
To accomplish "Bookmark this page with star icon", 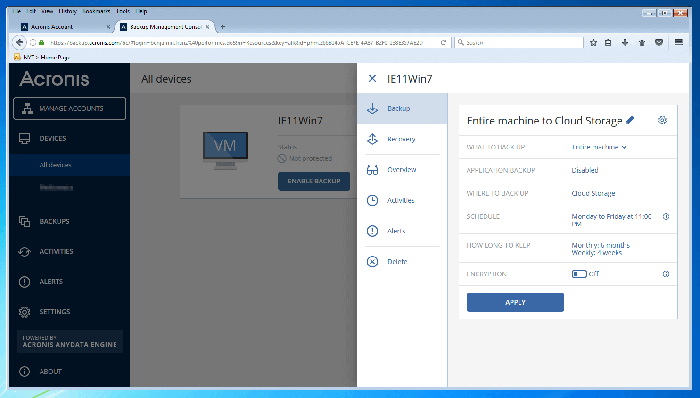I will (x=593, y=43).
